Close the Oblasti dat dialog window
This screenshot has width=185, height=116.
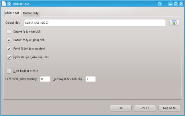[x=181, y=4]
